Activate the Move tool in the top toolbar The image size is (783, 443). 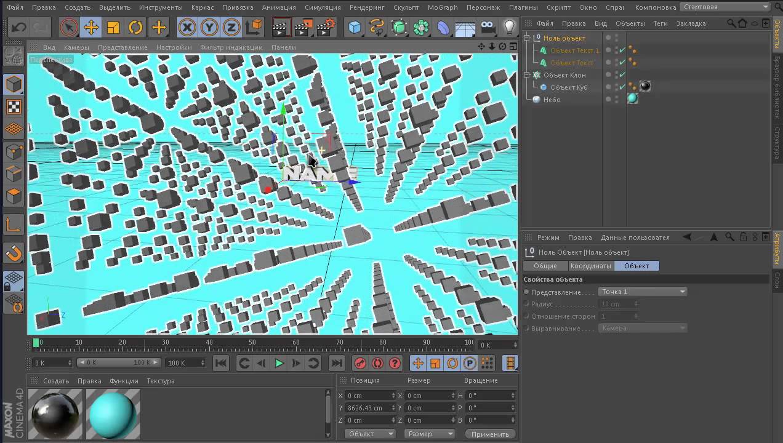91,28
